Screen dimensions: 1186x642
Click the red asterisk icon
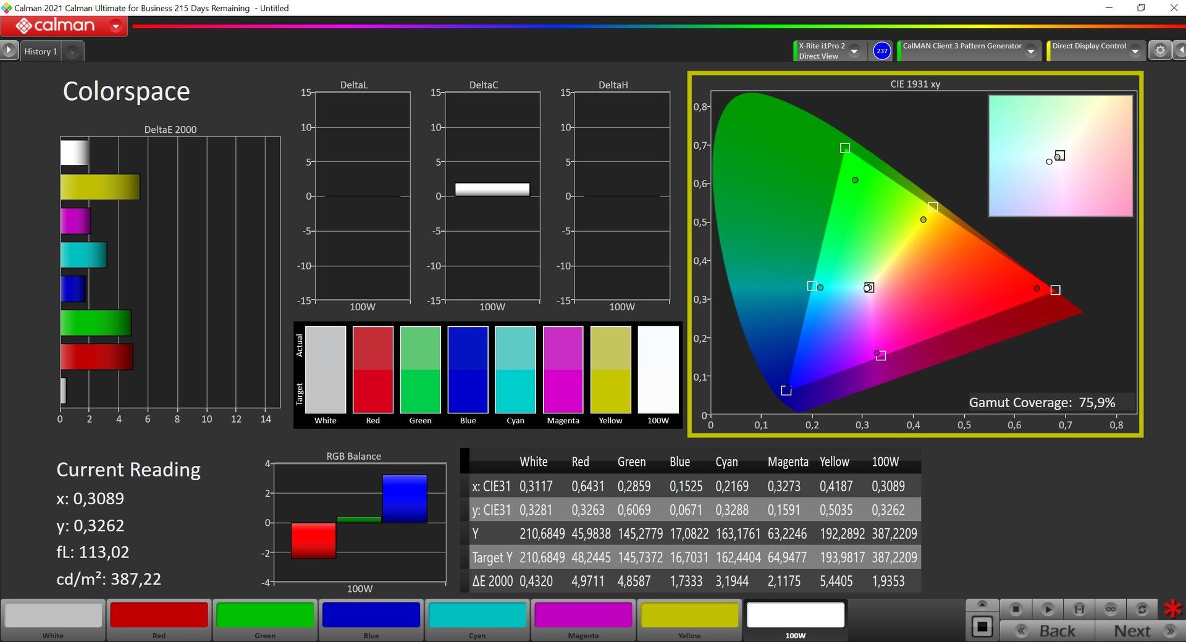tap(1172, 609)
